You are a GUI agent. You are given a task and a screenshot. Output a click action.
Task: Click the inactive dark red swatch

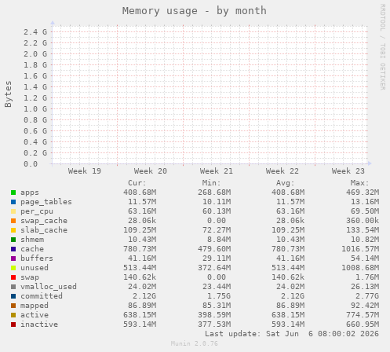(x=13, y=324)
